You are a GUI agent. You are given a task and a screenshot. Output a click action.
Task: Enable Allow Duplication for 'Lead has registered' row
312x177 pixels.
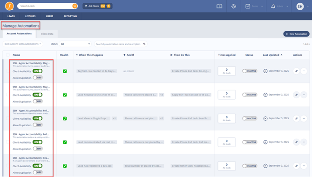tap(38, 172)
